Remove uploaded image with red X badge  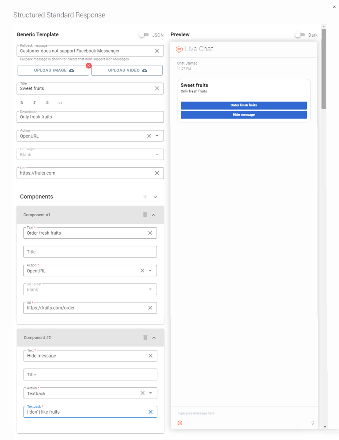(x=88, y=66)
